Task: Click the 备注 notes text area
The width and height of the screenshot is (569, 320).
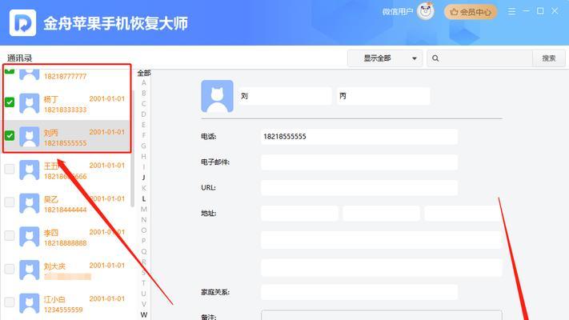Action: coord(382,315)
